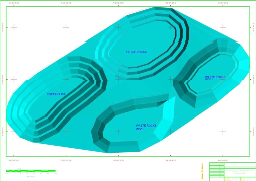Click the red grid cross inside WD02 dump
256x181 pixels.
(222, 79)
